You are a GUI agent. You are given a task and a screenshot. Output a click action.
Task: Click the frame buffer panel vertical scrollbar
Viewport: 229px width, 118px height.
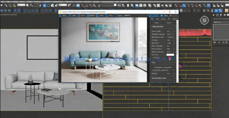pyautogui.click(x=177, y=51)
